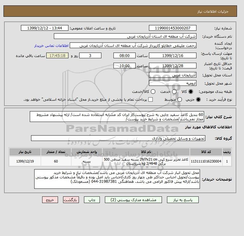
Task: Click the buyer organization name field
Action: [125, 36]
